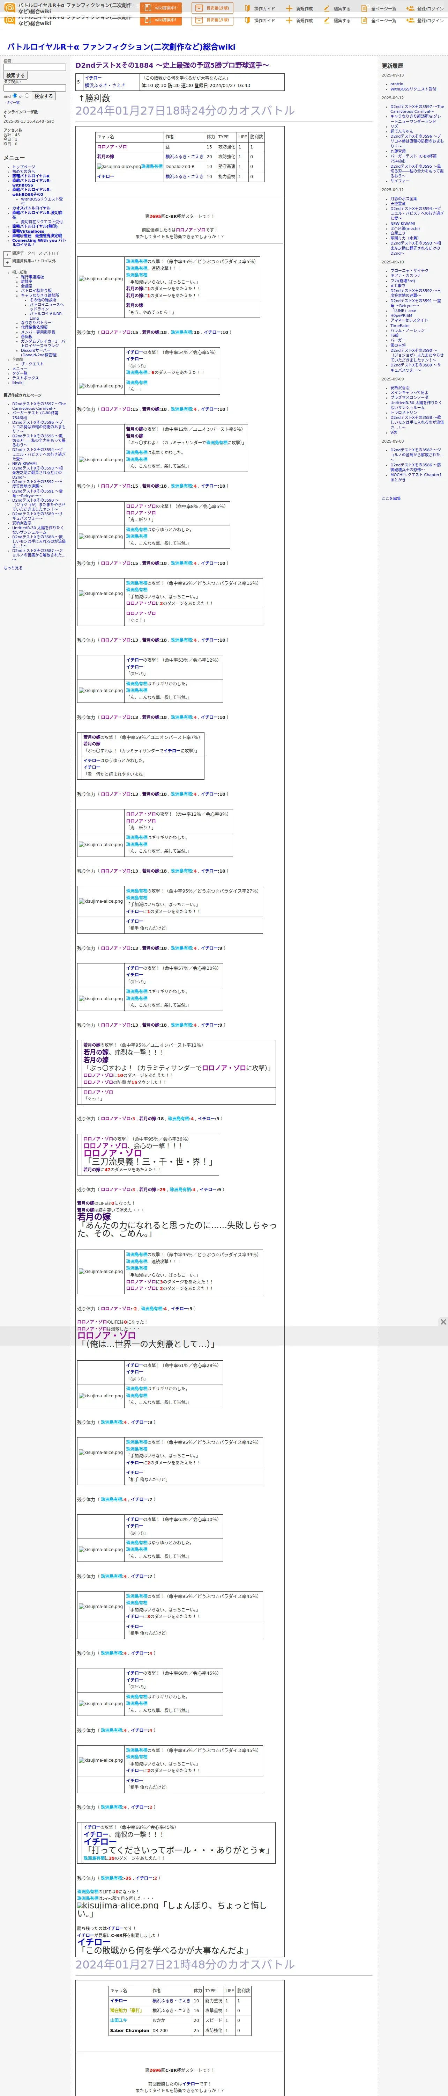This screenshot has width=448, height=2096.
Task: Open カオスバトルロイヤル menu link
Action: pyautogui.click(x=31, y=208)
